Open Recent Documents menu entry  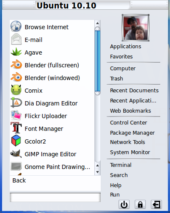(x=134, y=91)
